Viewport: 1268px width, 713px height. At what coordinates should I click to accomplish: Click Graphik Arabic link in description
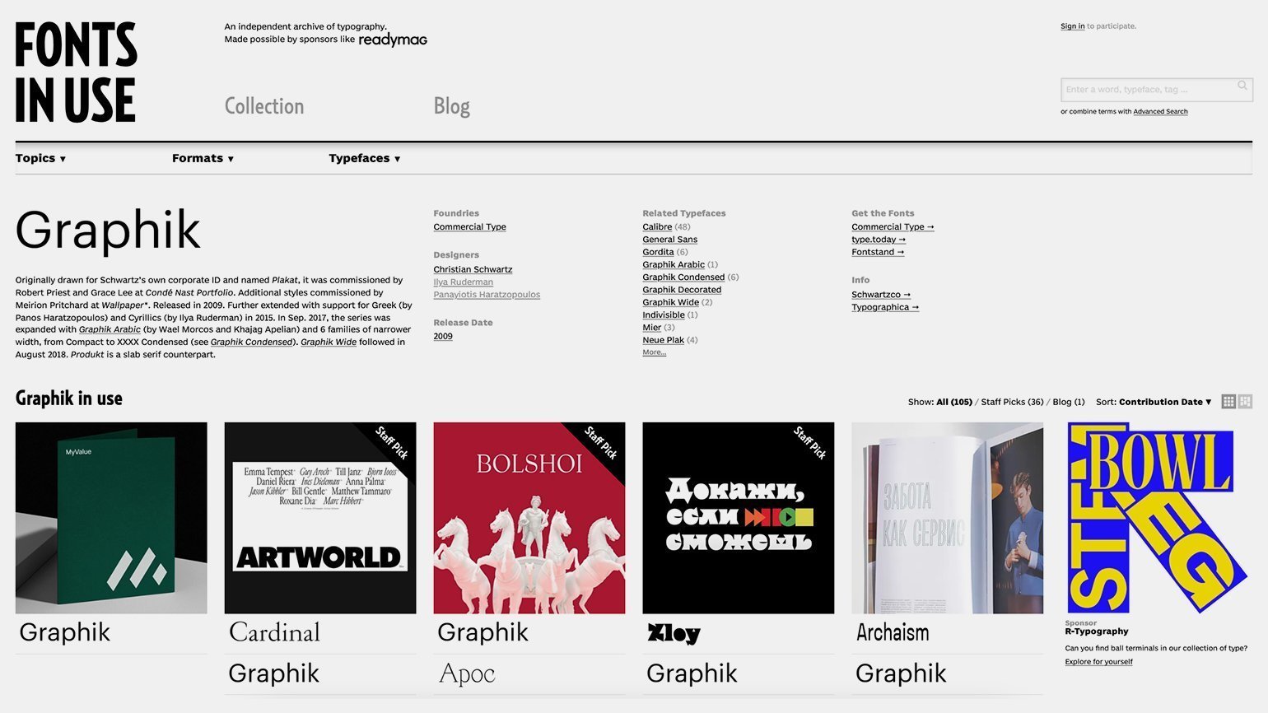point(110,329)
